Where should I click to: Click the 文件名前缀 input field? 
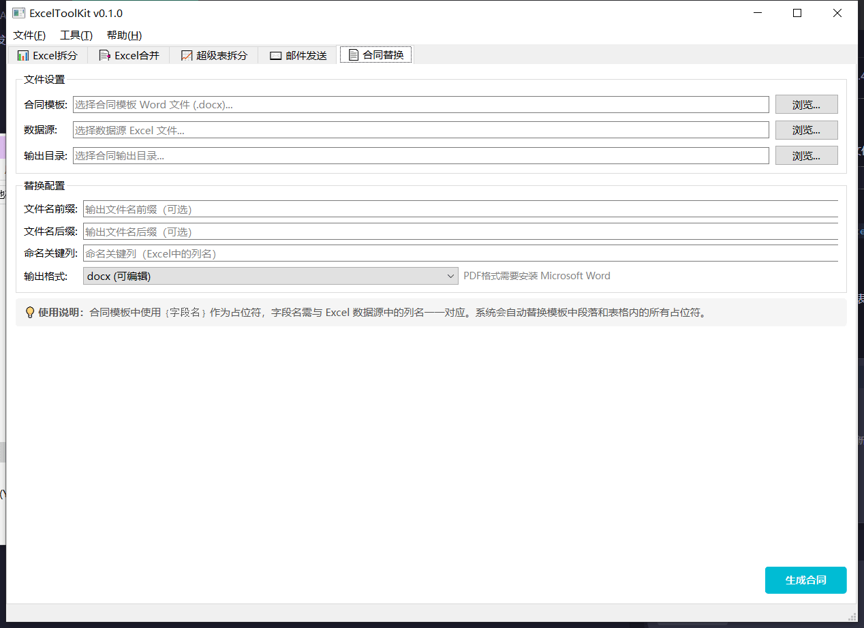pyautogui.click(x=461, y=209)
